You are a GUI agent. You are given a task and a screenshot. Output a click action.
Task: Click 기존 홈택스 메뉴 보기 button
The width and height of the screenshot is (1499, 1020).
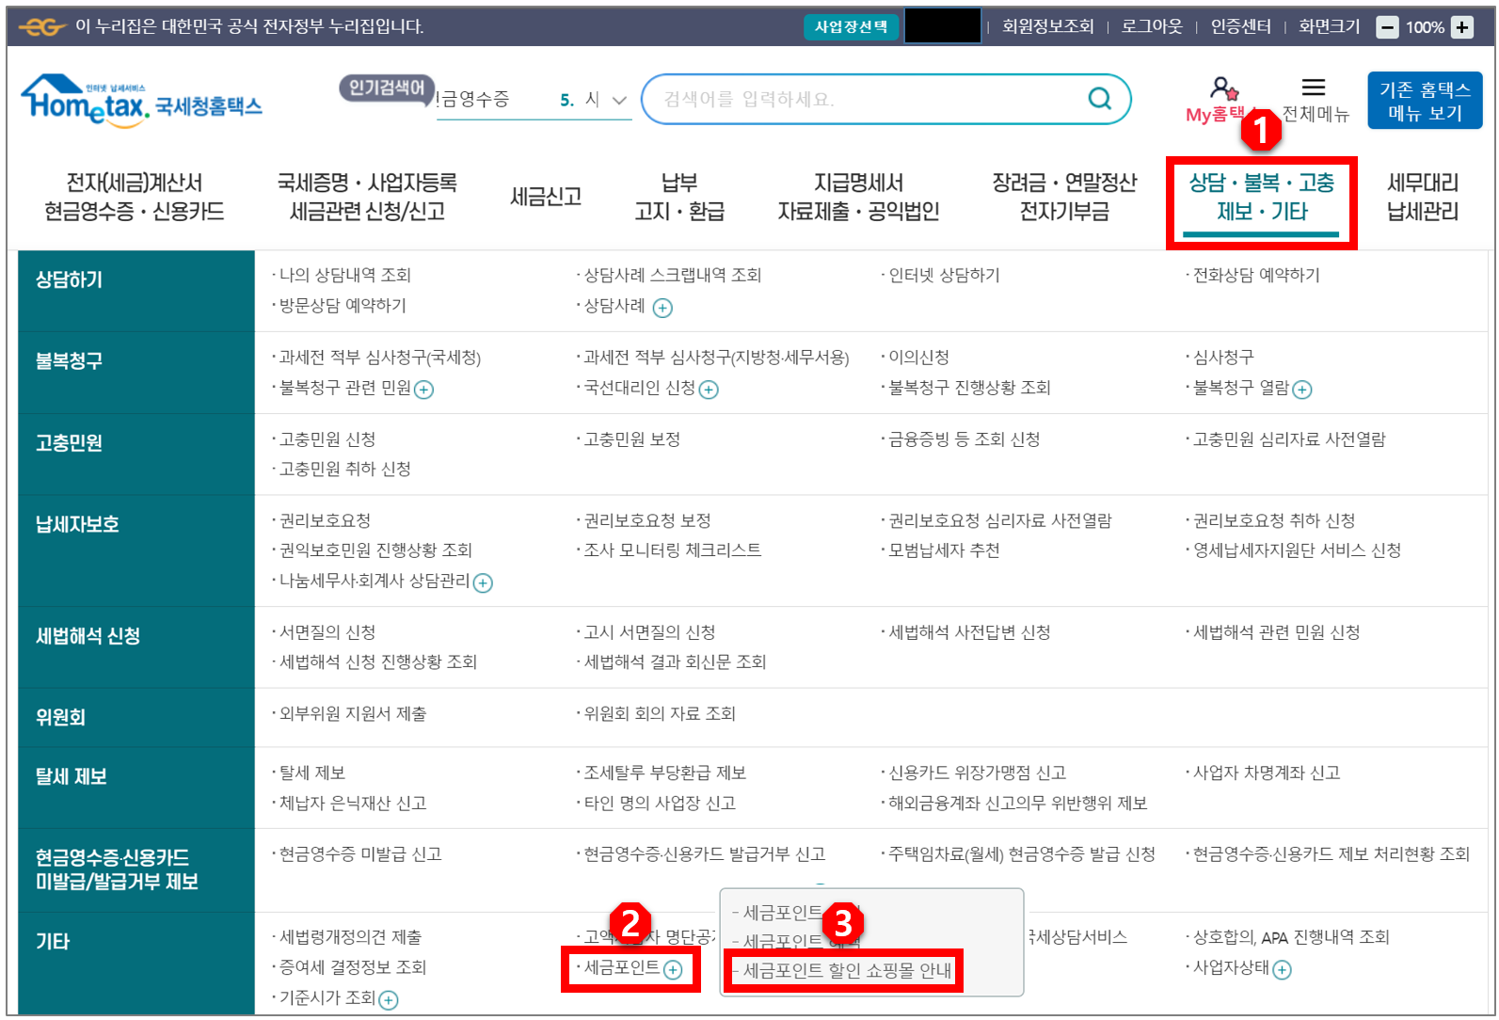coord(1425,101)
